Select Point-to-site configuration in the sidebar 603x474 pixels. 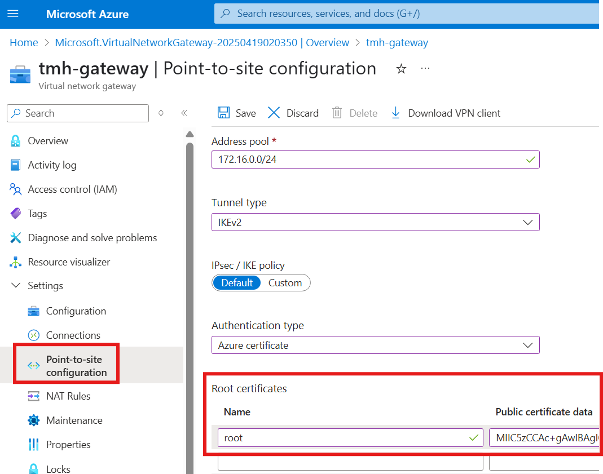point(77,366)
